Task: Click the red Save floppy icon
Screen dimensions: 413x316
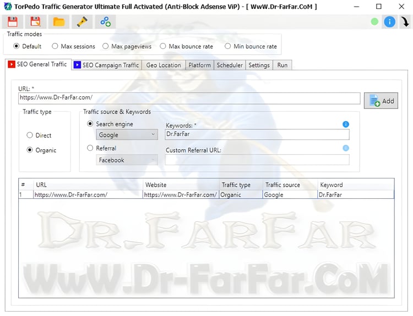Action: (12, 21)
